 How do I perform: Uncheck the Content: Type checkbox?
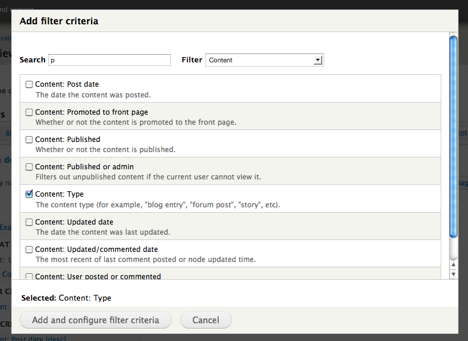pos(29,194)
